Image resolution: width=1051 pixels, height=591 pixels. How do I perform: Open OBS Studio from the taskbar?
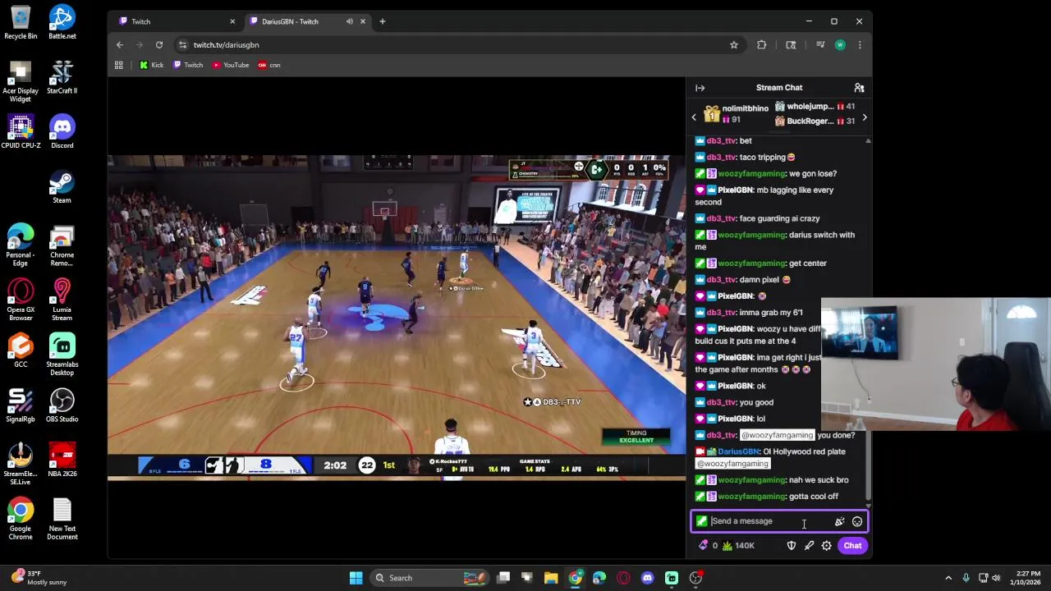[x=695, y=578]
